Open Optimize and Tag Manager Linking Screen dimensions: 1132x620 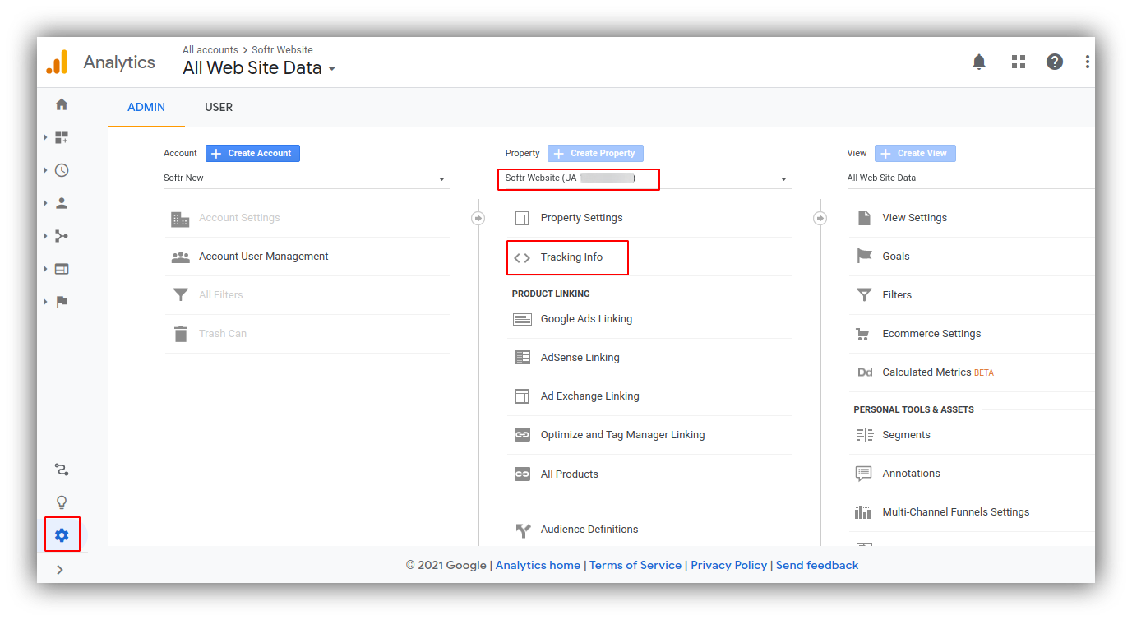(622, 435)
